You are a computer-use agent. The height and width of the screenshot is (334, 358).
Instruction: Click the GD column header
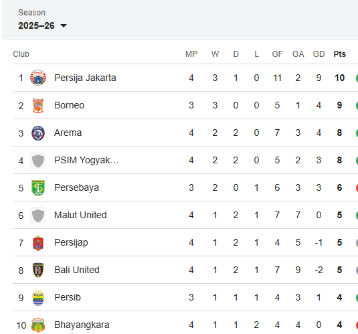click(319, 54)
